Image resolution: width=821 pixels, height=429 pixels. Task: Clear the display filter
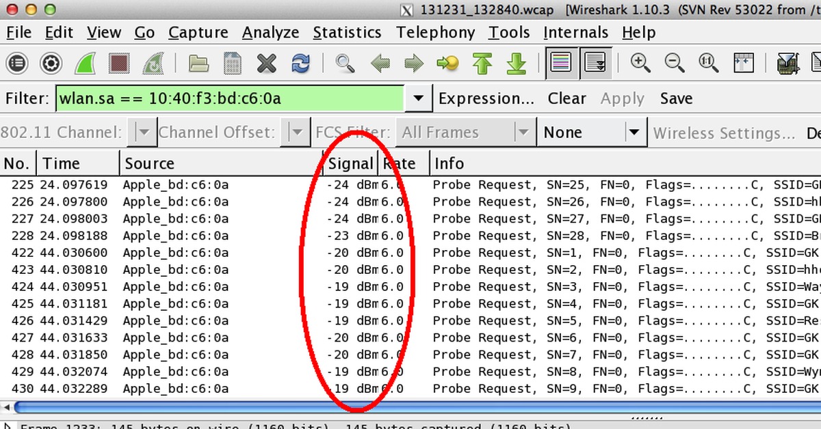coord(566,98)
